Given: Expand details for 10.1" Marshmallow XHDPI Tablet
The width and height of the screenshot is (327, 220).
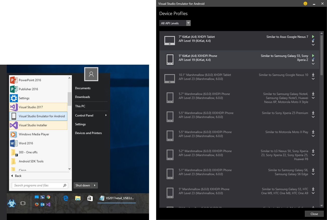Looking at the screenshot, I should pos(313,79).
